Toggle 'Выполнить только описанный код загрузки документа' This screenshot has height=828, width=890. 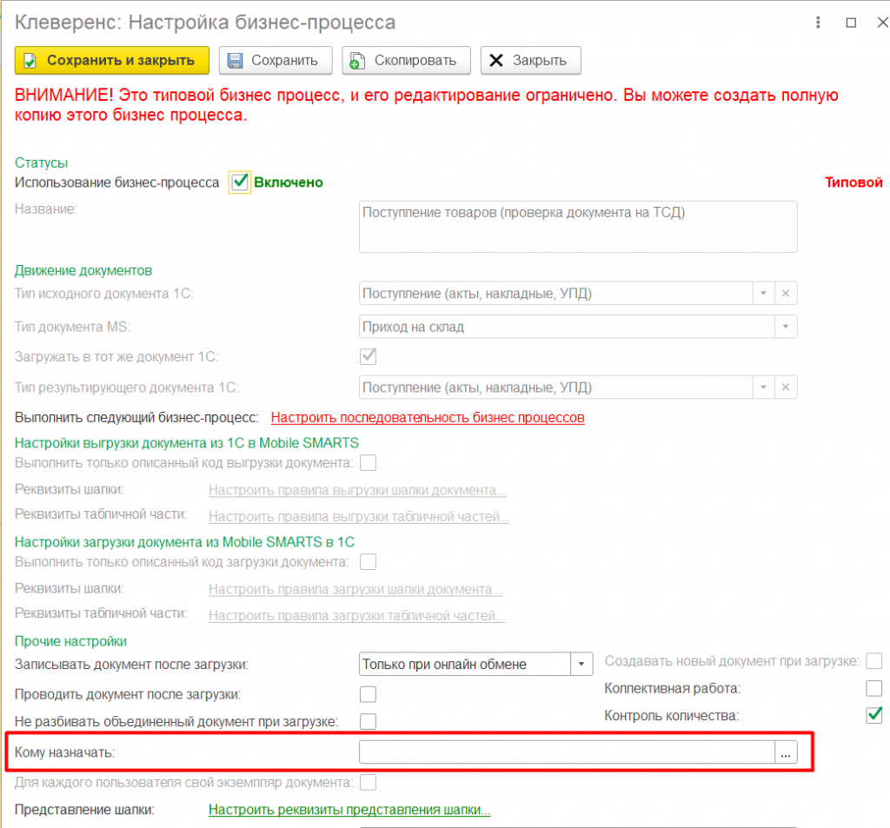tap(368, 562)
